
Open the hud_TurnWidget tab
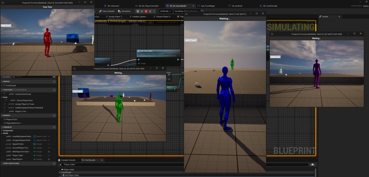pyautogui.click(x=207, y=6)
